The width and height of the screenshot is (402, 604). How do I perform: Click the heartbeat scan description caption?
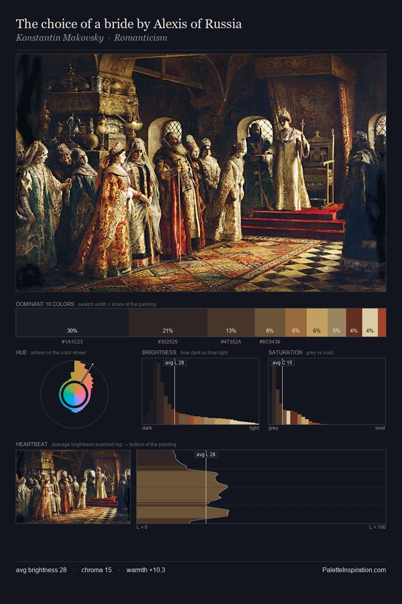[x=114, y=445]
